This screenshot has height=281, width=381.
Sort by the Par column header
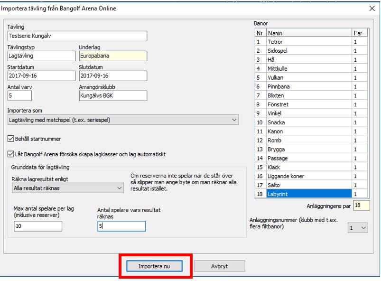click(x=360, y=33)
